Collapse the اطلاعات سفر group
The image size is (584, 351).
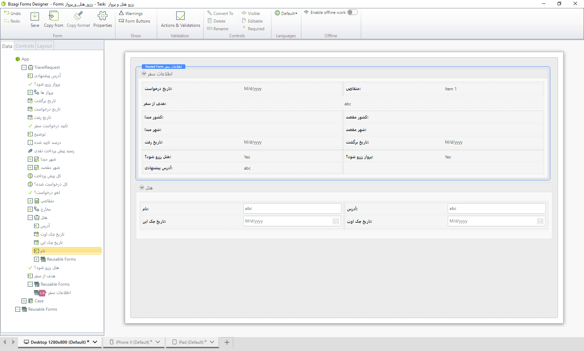(x=144, y=74)
